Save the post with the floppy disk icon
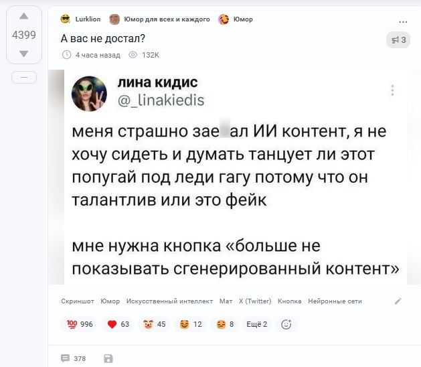This screenshot has height=367, width=421. click(108, 358)
